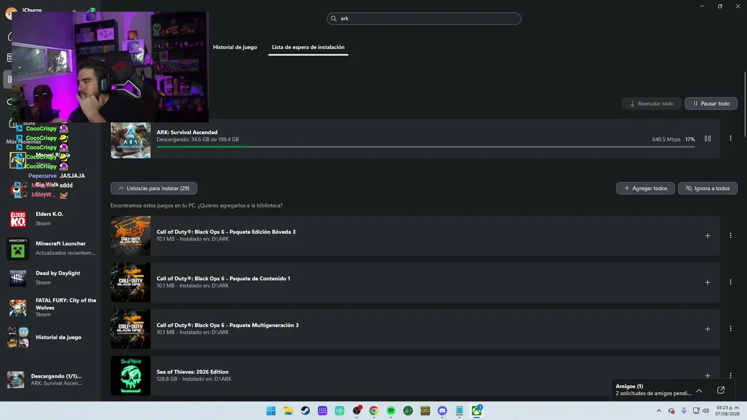
Task: Open the Descargando (1/1) queue entry
Action: point(50,380)
